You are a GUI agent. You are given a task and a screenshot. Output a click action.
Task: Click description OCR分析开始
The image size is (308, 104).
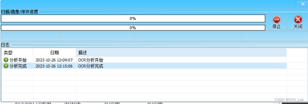[90, 60]
